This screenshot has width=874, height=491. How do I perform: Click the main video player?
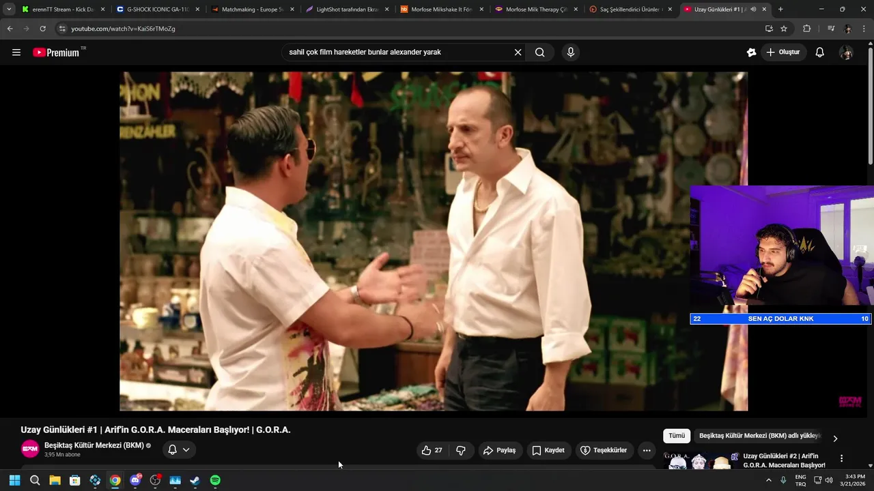click(434, 241)
